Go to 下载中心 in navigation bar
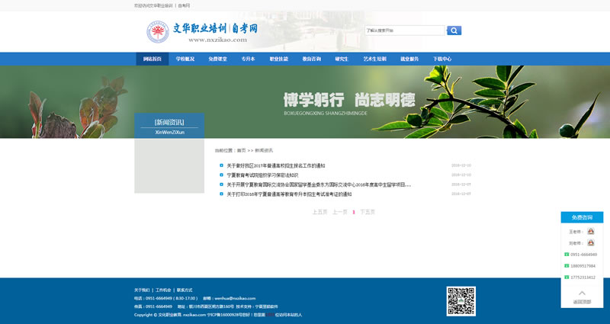 [x=442, y=59]
